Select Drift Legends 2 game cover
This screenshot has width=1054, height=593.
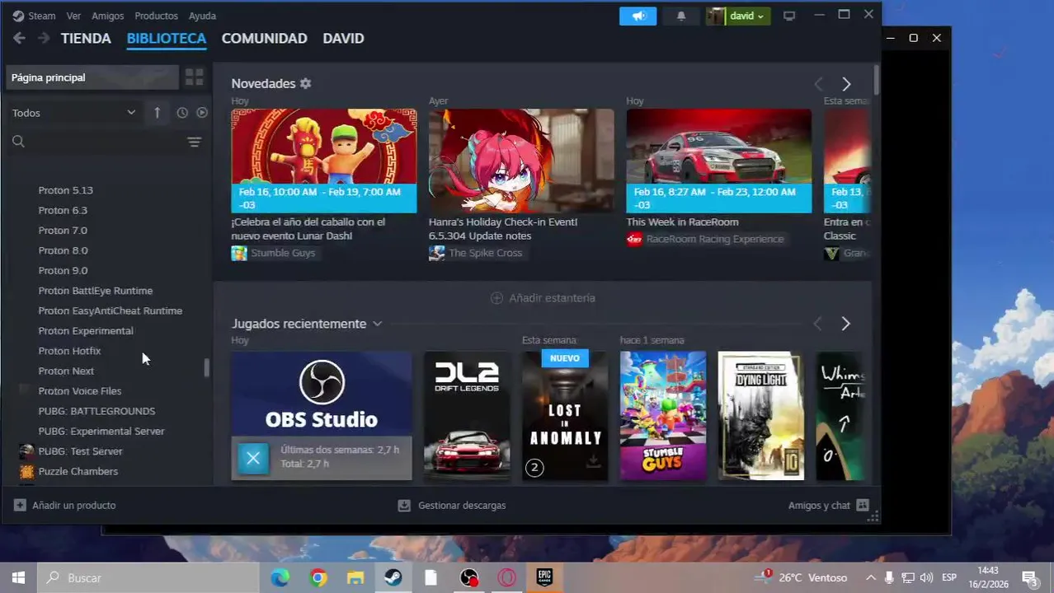pos(468,416)
